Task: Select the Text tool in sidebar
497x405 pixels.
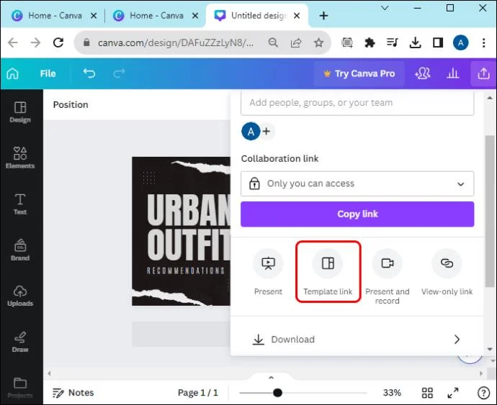Action: (20, 204)
